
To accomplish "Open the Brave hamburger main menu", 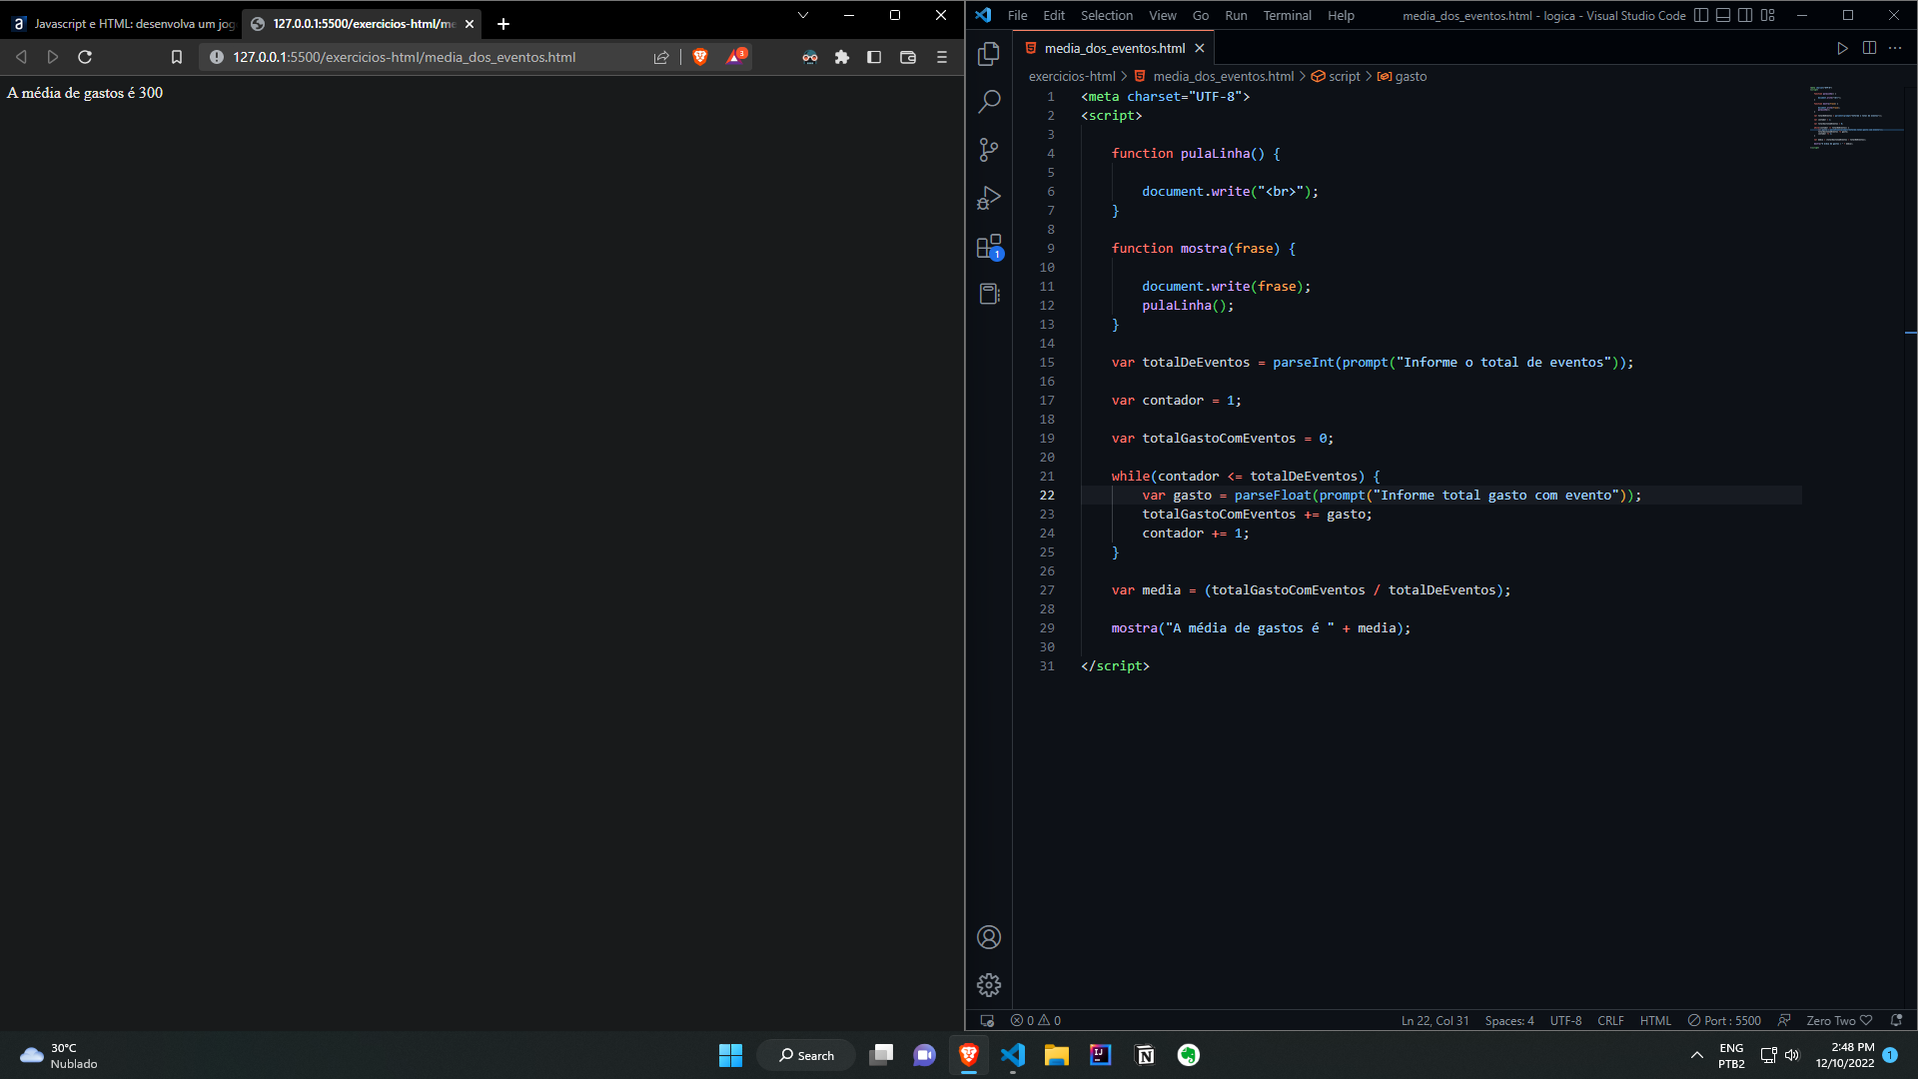I will 941,57.
